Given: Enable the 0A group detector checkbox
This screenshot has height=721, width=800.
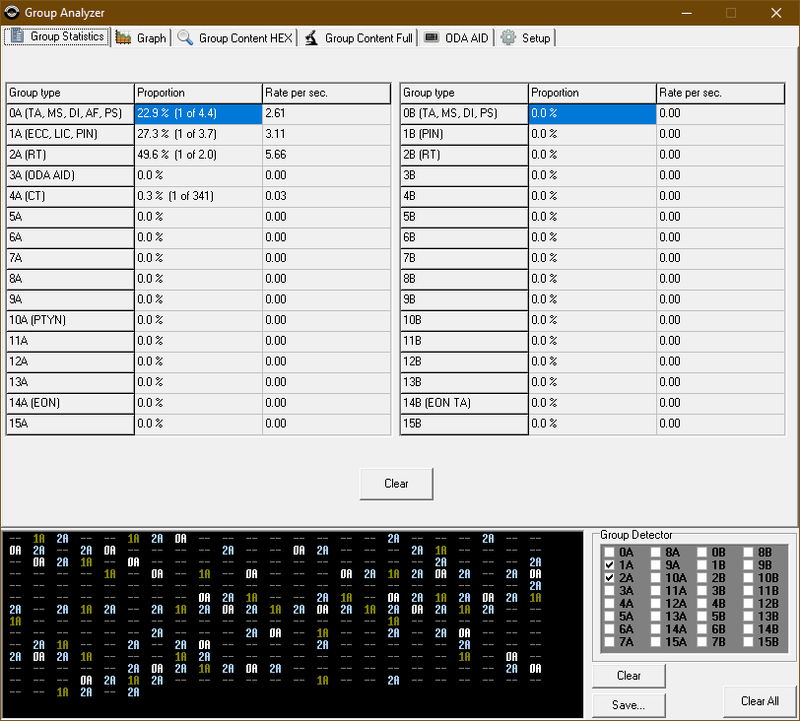Looking at the screenshot, I should (x=611, y=553).
